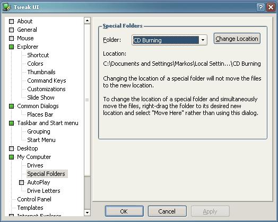This screenshot has width=278, height=222.
Task: Select Common Dialogs in the tree
Action: tap(38, 106)
